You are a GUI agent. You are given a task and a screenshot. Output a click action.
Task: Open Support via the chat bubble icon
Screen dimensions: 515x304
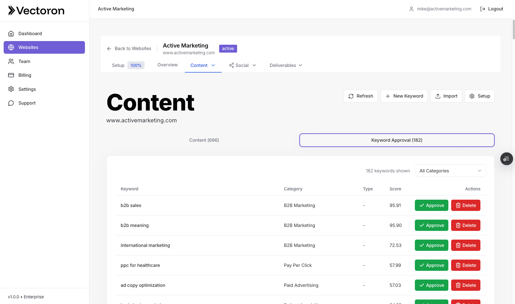click(x=11, y=103)
